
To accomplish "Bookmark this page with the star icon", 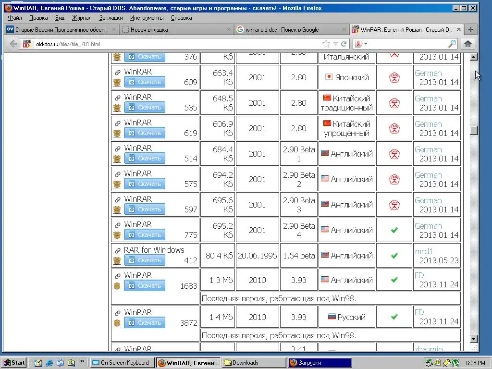I will [326, 44].
